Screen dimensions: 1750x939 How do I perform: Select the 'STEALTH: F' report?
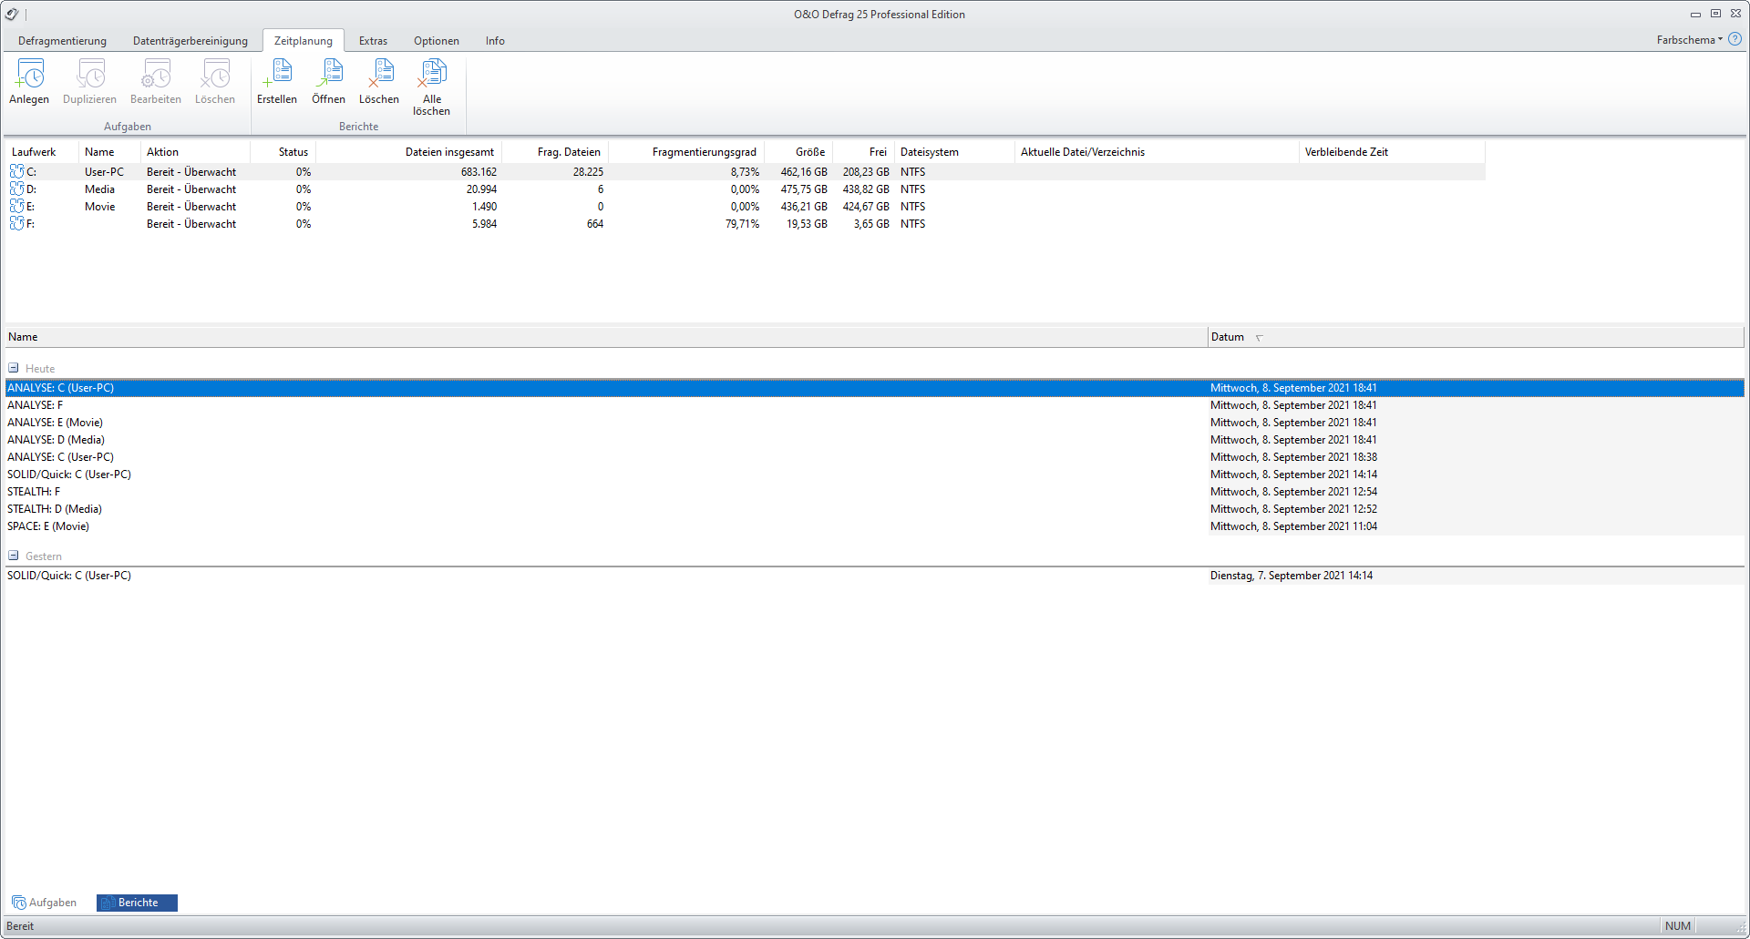point(875,492)
